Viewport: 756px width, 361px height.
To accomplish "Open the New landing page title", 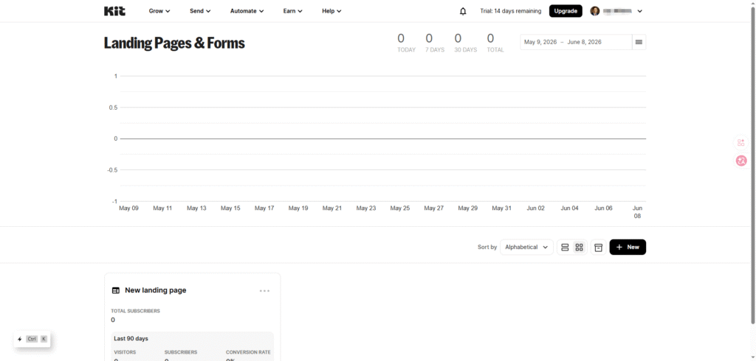I will [x=155, y=290].
